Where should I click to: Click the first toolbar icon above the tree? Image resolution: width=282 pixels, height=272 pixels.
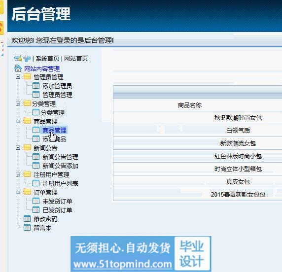coord(18,58)
